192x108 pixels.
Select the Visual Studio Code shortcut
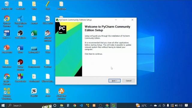tap(20, 21)
